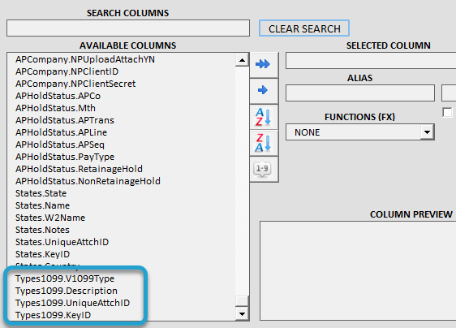The height and width of the screenshot is (328, 456).
Task: Select States.W2Name column
Action: pyautogui.click(x=50, y=218)
